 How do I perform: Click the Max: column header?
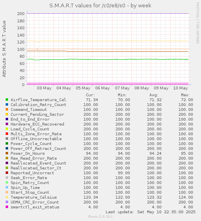pos(185,95)
